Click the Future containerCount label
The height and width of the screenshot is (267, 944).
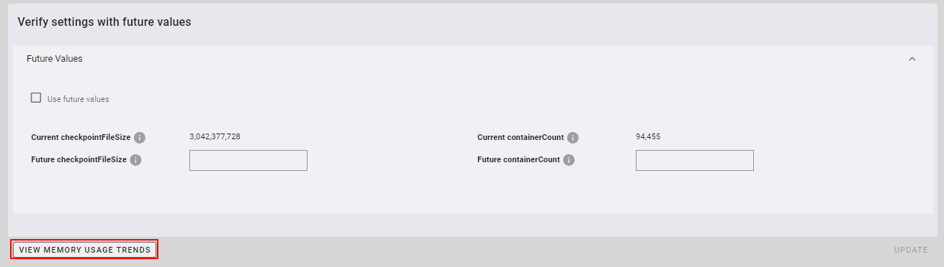click(518, 159)
